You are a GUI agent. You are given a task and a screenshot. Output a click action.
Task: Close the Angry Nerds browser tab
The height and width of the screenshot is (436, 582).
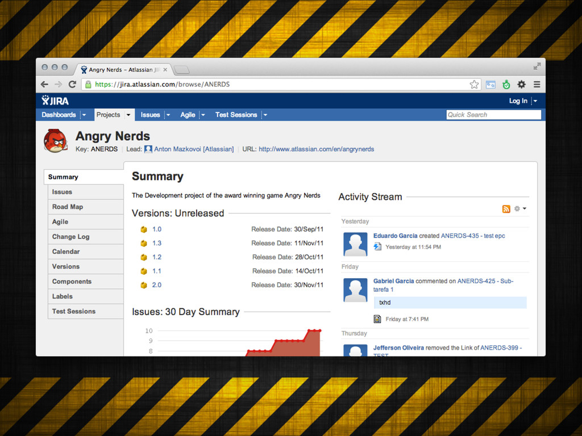[165, 70]
